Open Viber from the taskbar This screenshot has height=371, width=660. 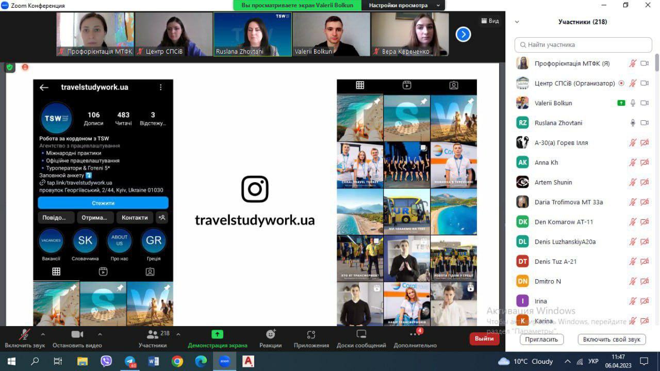(x=106, y=361)
